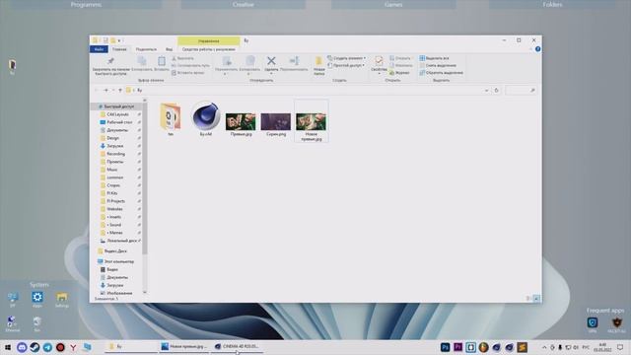Open Discord from the taskbar

pos(22,347)
